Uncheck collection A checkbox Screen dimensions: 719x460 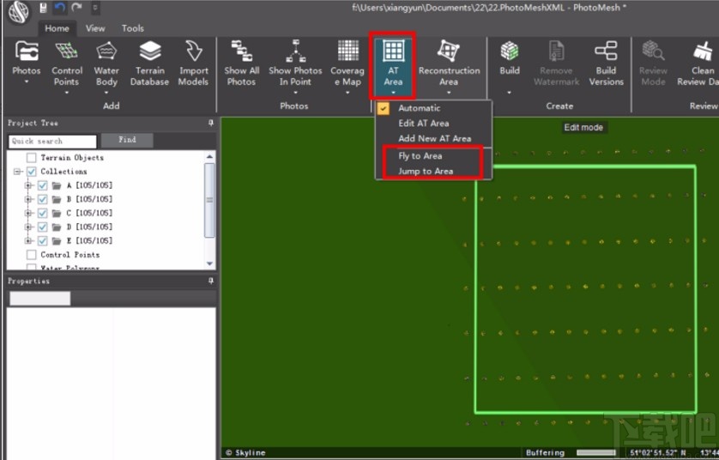point(42,185)
